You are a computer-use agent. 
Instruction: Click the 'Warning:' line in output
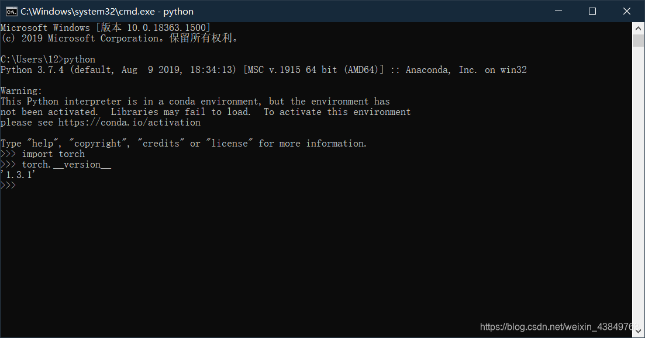[x=22, y=90]
